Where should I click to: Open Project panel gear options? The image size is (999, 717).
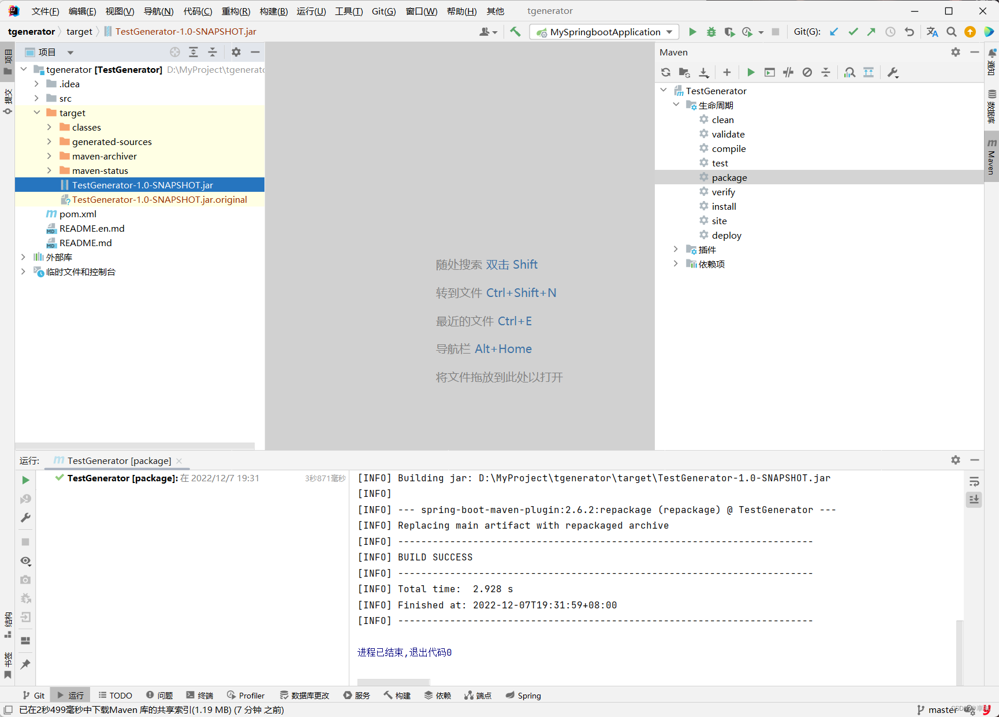tap(236, 52)
